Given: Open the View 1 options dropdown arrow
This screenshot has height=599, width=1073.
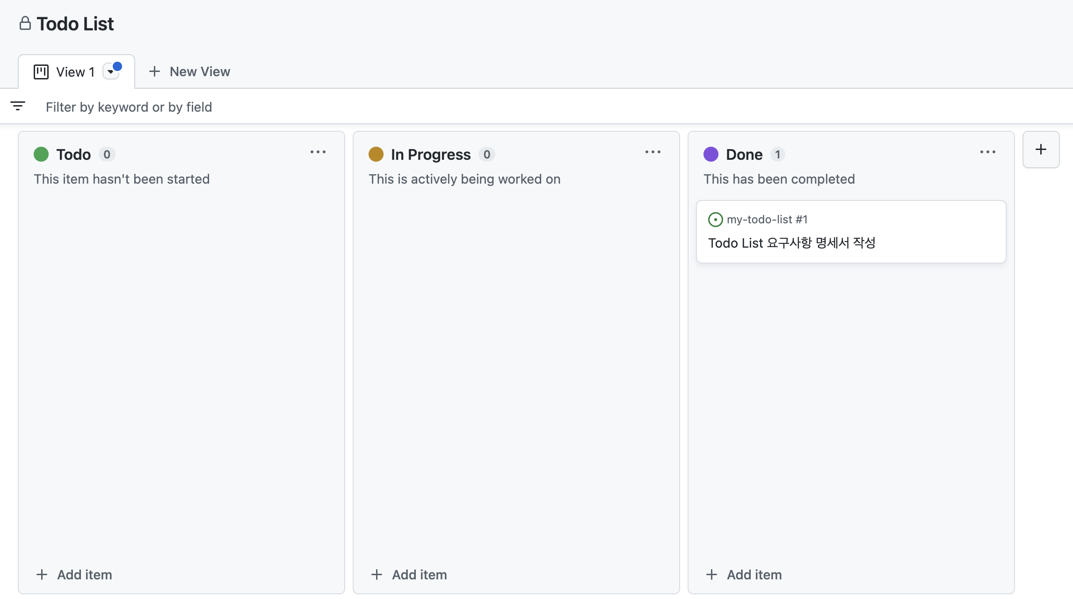Looking at the screenshot, I should click(x=111, y=71).
